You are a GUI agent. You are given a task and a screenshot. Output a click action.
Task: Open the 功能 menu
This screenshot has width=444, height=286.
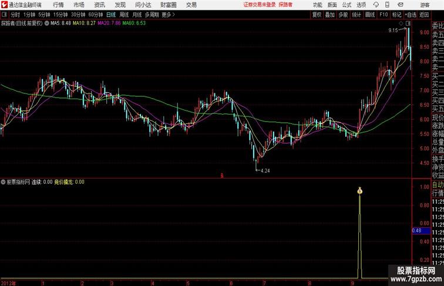click(317, 5)
